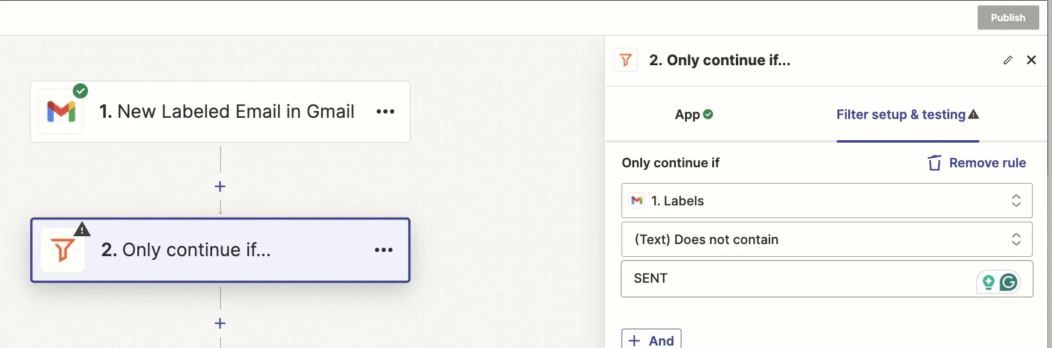Image resolution: width=1052 pixels, height=348 pixels.
Task: Click the green check next to App
Action: (x=708, y=114)
